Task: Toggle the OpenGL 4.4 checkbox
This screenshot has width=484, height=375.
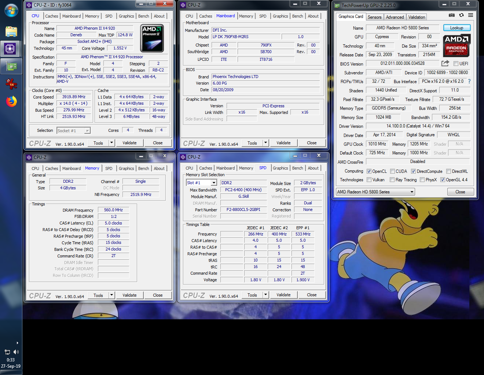Action: (x=443, y=179)
